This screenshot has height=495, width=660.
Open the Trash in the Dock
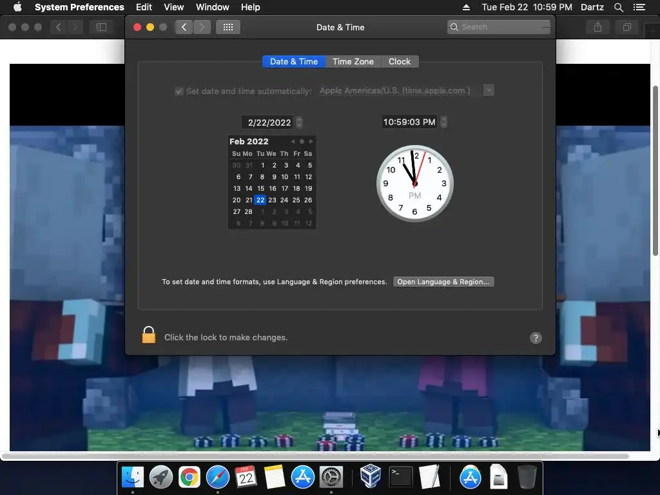point(527,477)
